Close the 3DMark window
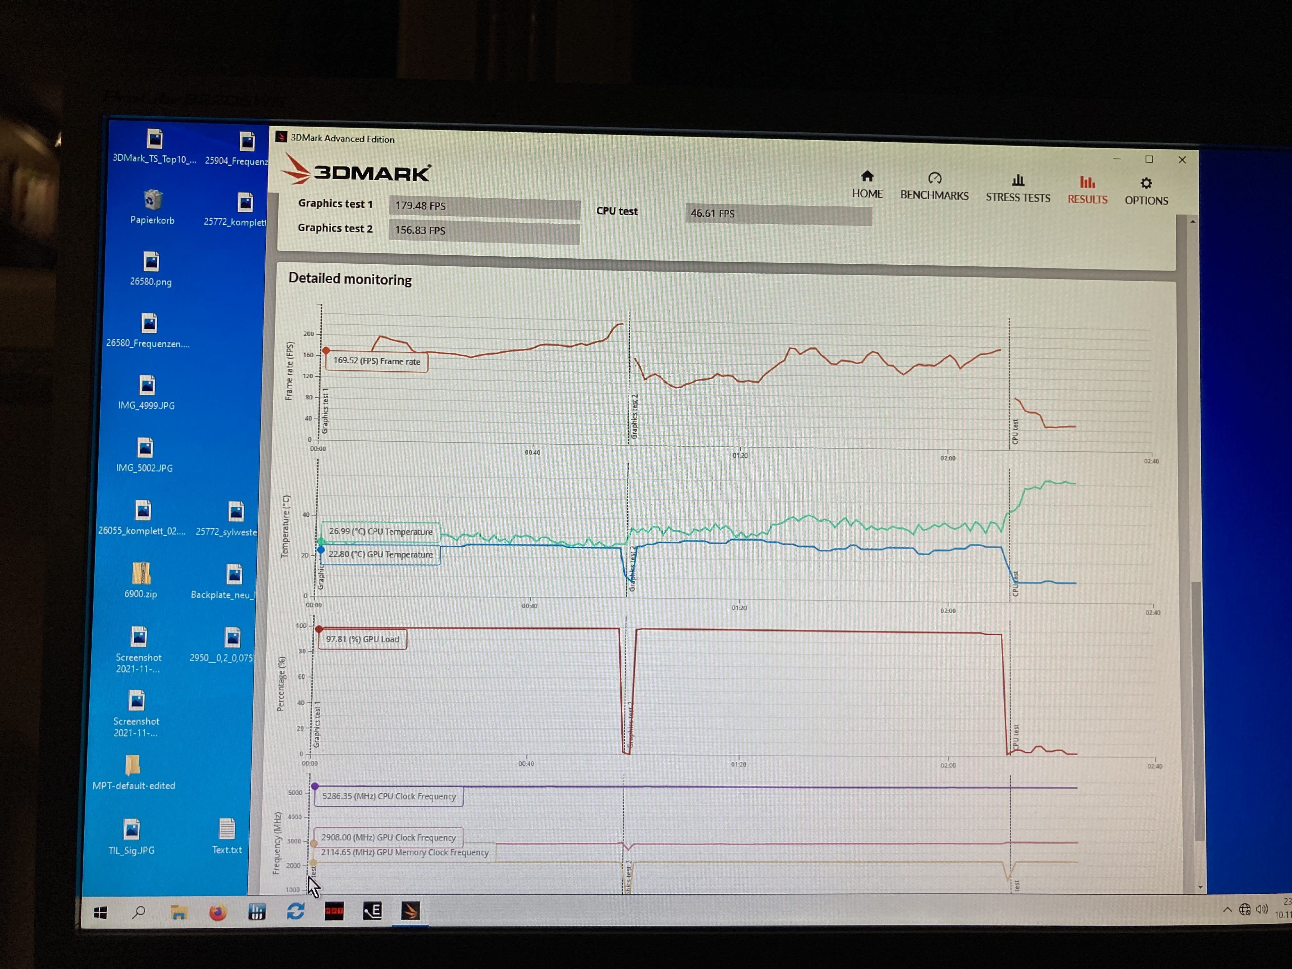1292x969 pixels. [x=1182, y=160]
